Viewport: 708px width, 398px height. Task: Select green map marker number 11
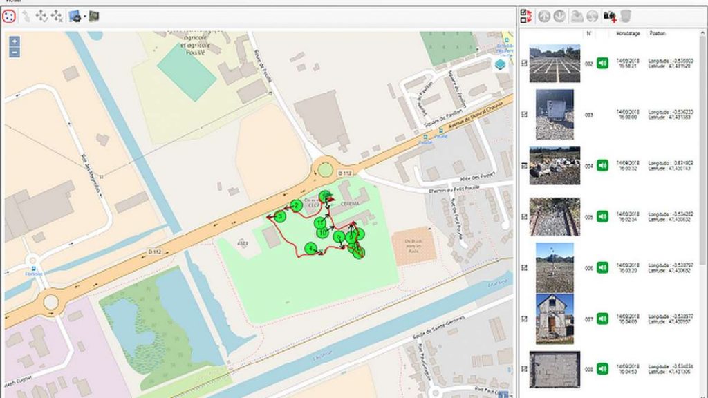(319, 222)
